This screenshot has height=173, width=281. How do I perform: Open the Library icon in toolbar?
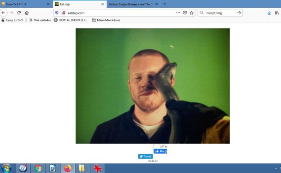click(277, 13)
